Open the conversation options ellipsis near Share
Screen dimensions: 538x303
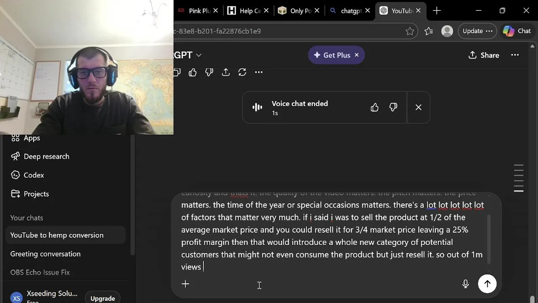[x=515, y=55]
